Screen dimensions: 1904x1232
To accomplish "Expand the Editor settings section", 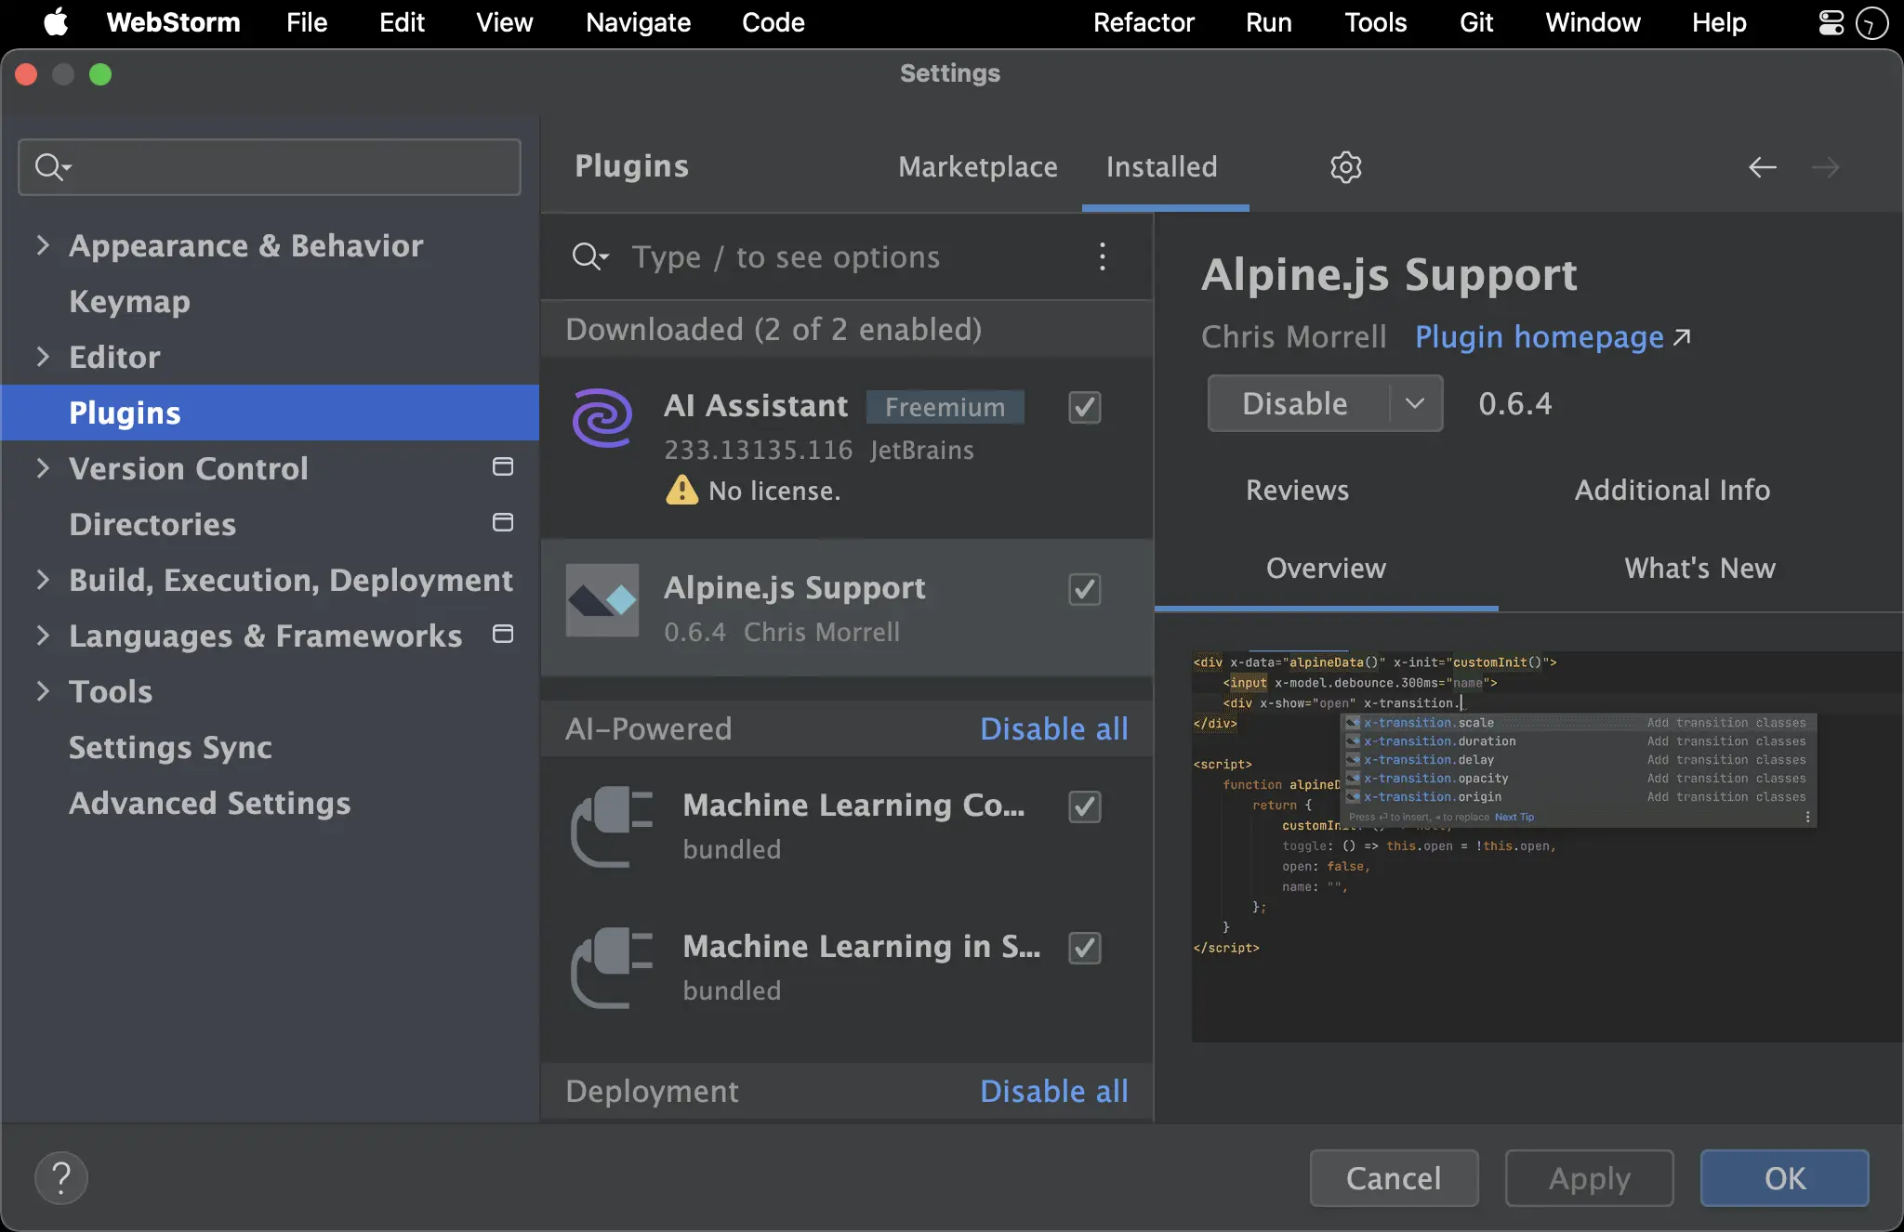I will click(x=43, y=357).
